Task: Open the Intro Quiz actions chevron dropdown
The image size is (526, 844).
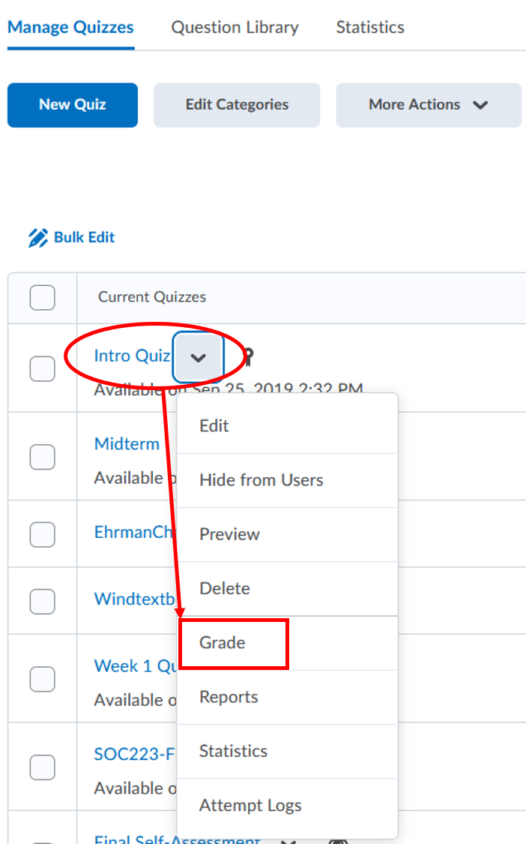Action: click(x=198, y=357)
